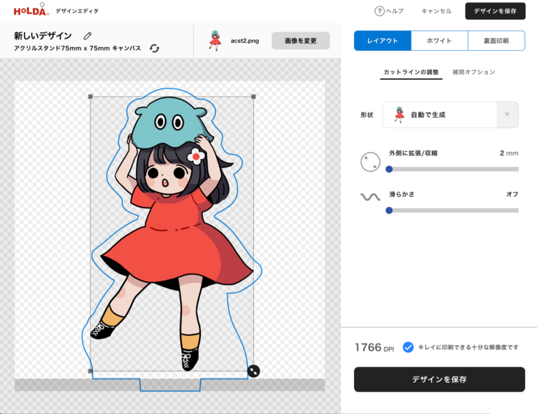
Task: Click the 滑らかさ slider handle
Action: pyautogui.click(x=389, y=210)
